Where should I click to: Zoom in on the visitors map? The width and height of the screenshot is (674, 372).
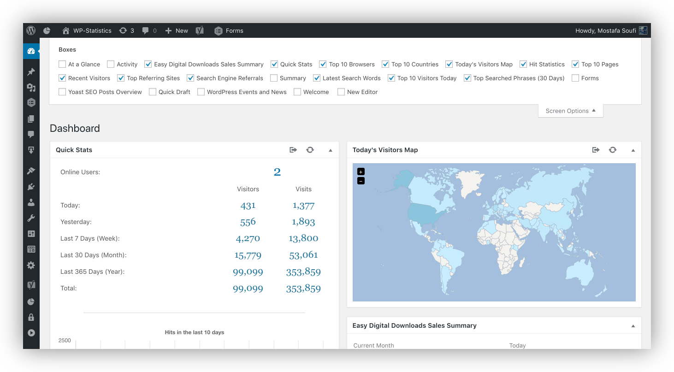[361, 171]
